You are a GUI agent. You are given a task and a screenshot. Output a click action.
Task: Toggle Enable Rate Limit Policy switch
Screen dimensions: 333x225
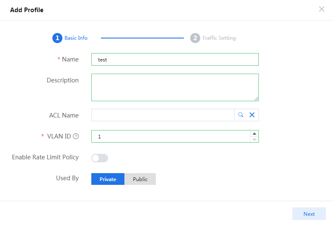[100, 158]
